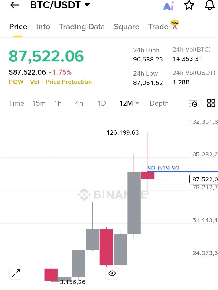Expand chart to fullscreen
This screenshot has height=290, width=218.
point(16,273)
